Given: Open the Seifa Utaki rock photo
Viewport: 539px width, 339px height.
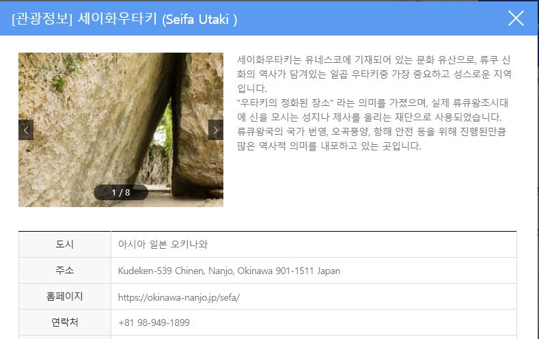Looking at the screenshot, I should [x=121, y=130].
